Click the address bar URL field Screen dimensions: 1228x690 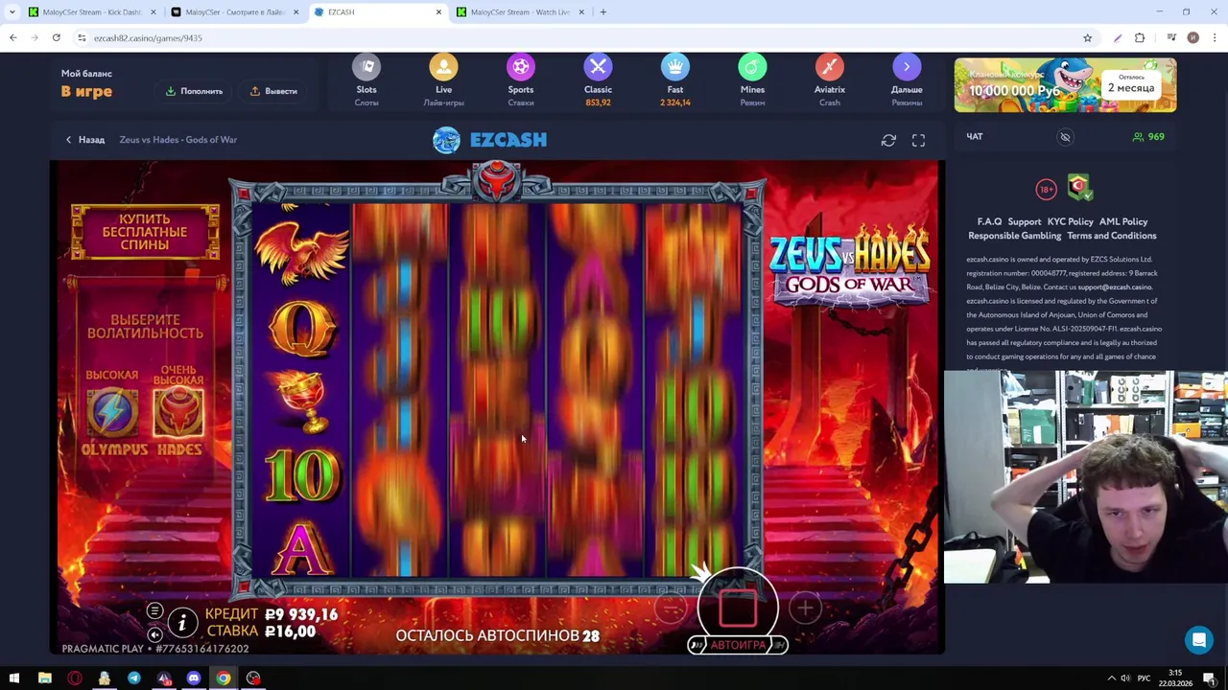[x=585, y=38]
